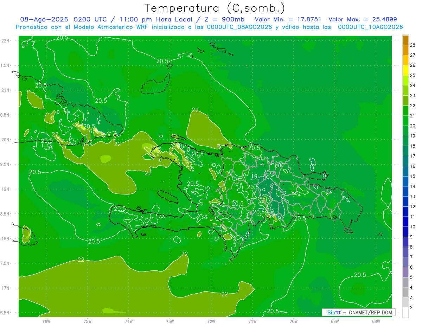422x326 pixels.
Task: Click the '71W' longitude axis label
Action: 252,321
